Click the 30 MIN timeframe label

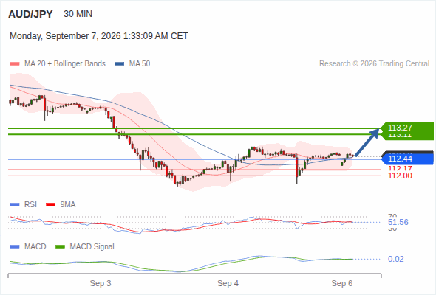[x=78, y=14]
